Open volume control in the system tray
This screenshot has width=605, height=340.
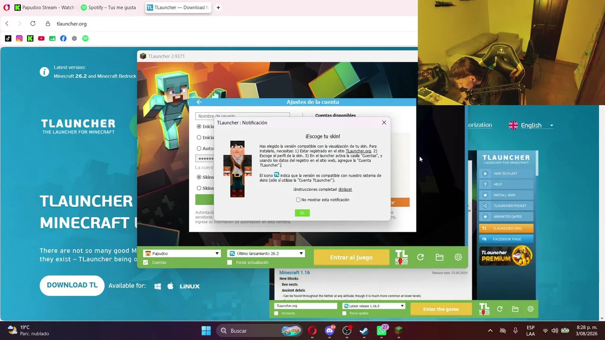[x=554, y=331]
